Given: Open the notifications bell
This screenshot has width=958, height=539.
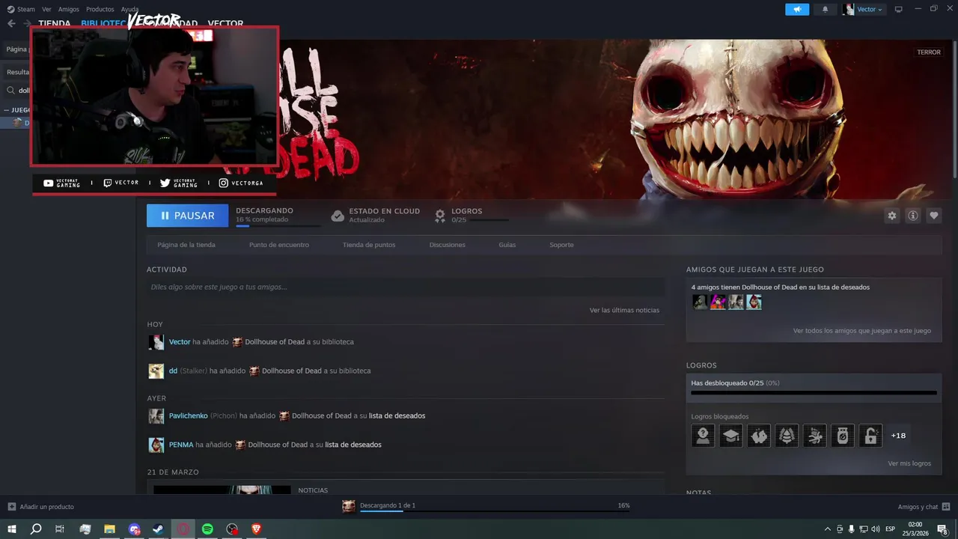Looking at the screenshot, I should tap(826, 9).
